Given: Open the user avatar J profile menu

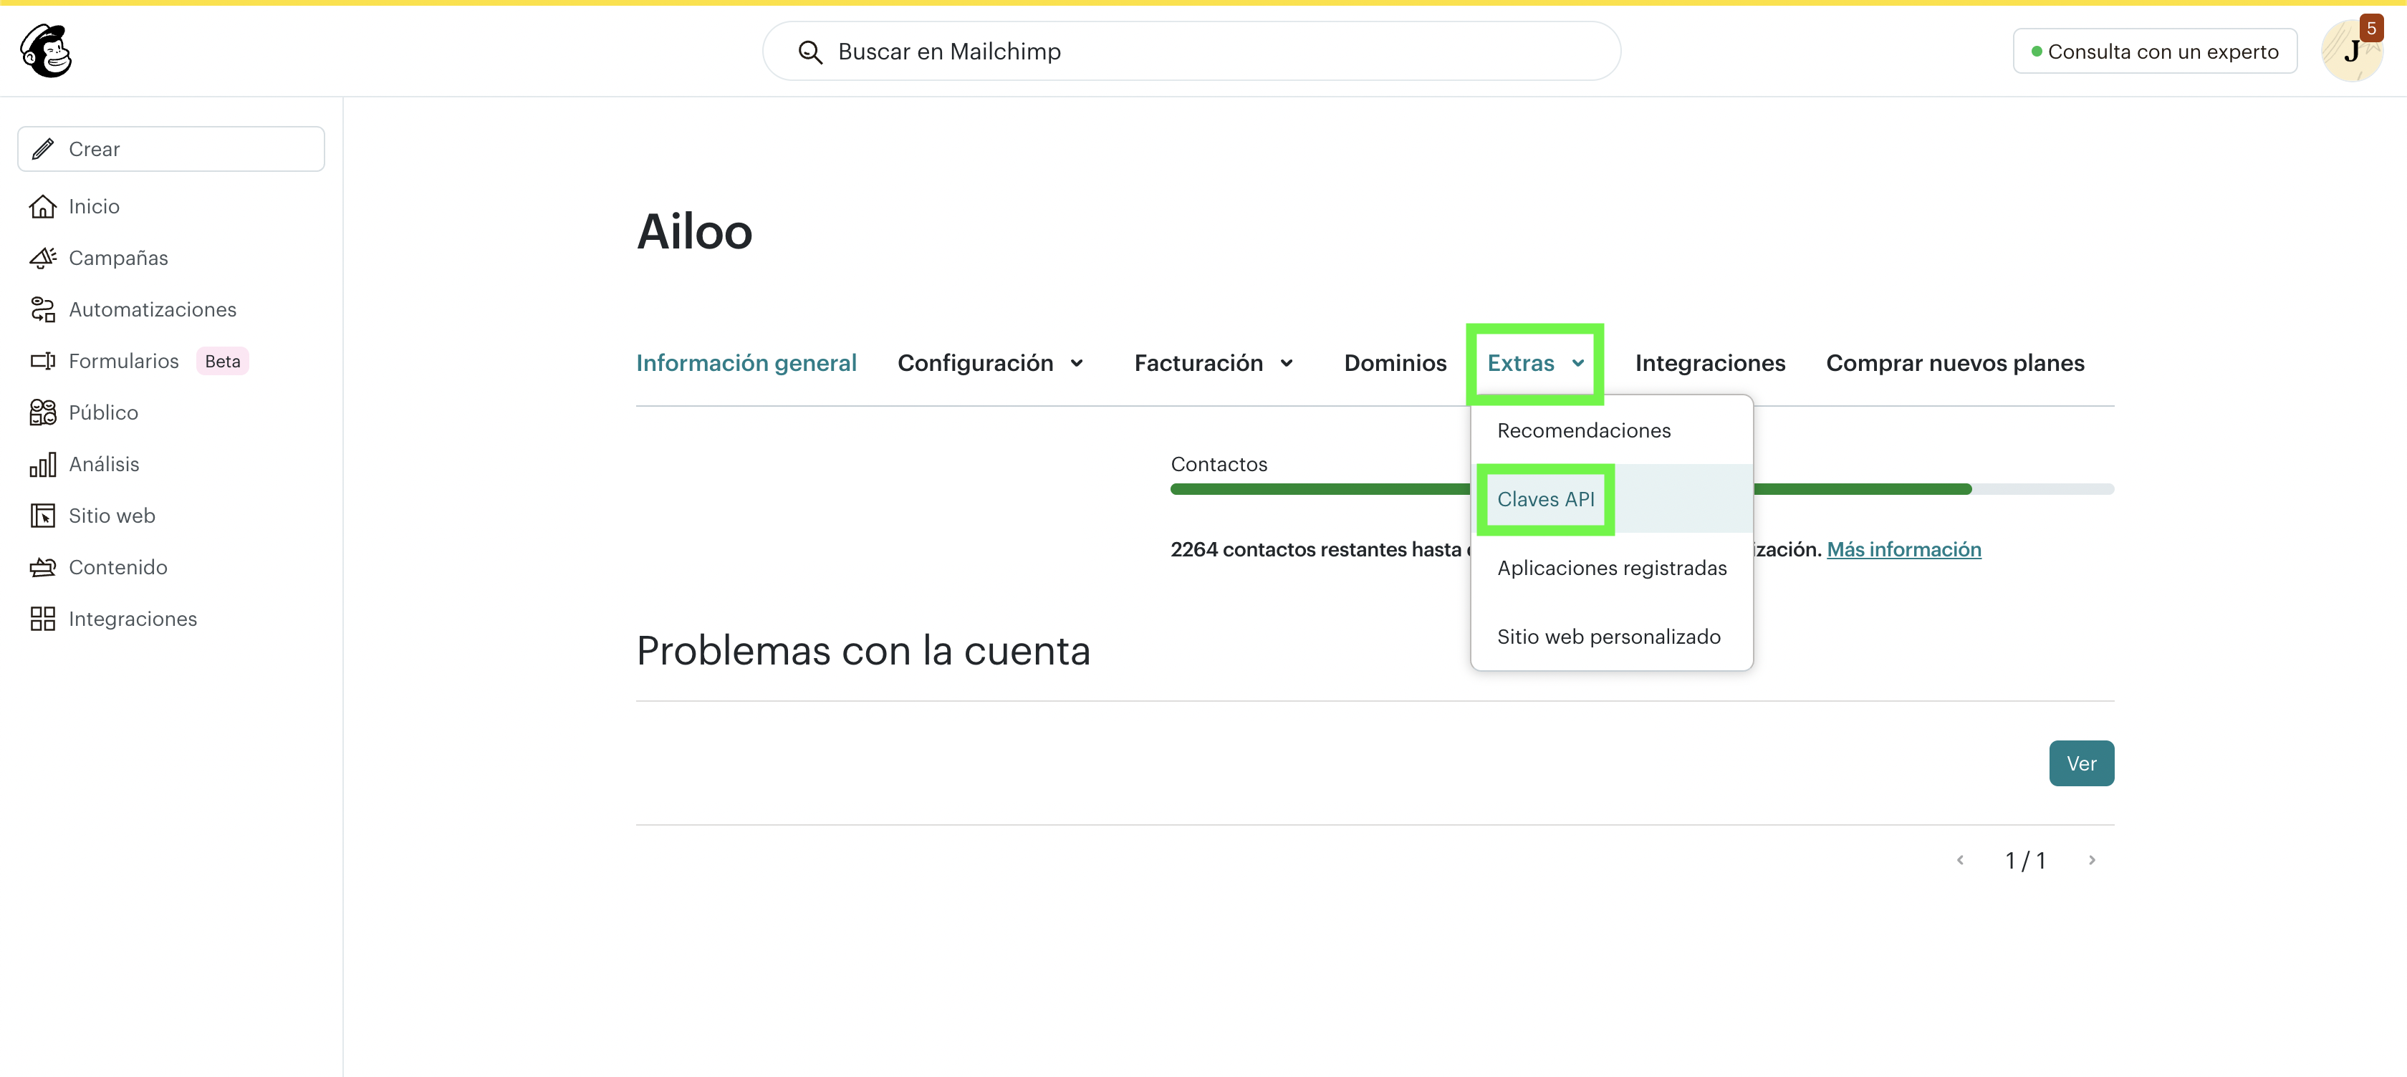Looking at the screenshot, I should pos(2350,52).
